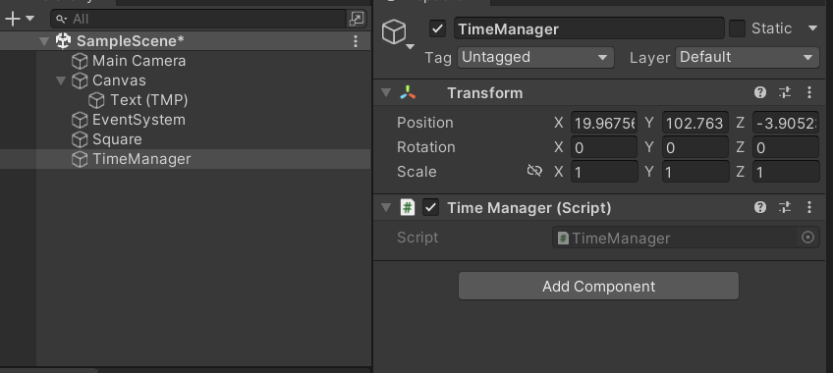
Task: Select Main Camera in the hierarchy
Action: 139,61
